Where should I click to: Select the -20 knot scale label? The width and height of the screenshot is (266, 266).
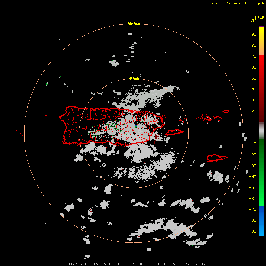[x=253, y=155]
